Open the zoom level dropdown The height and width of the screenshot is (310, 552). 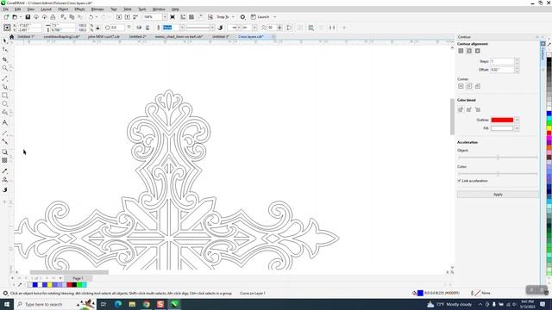165,17
